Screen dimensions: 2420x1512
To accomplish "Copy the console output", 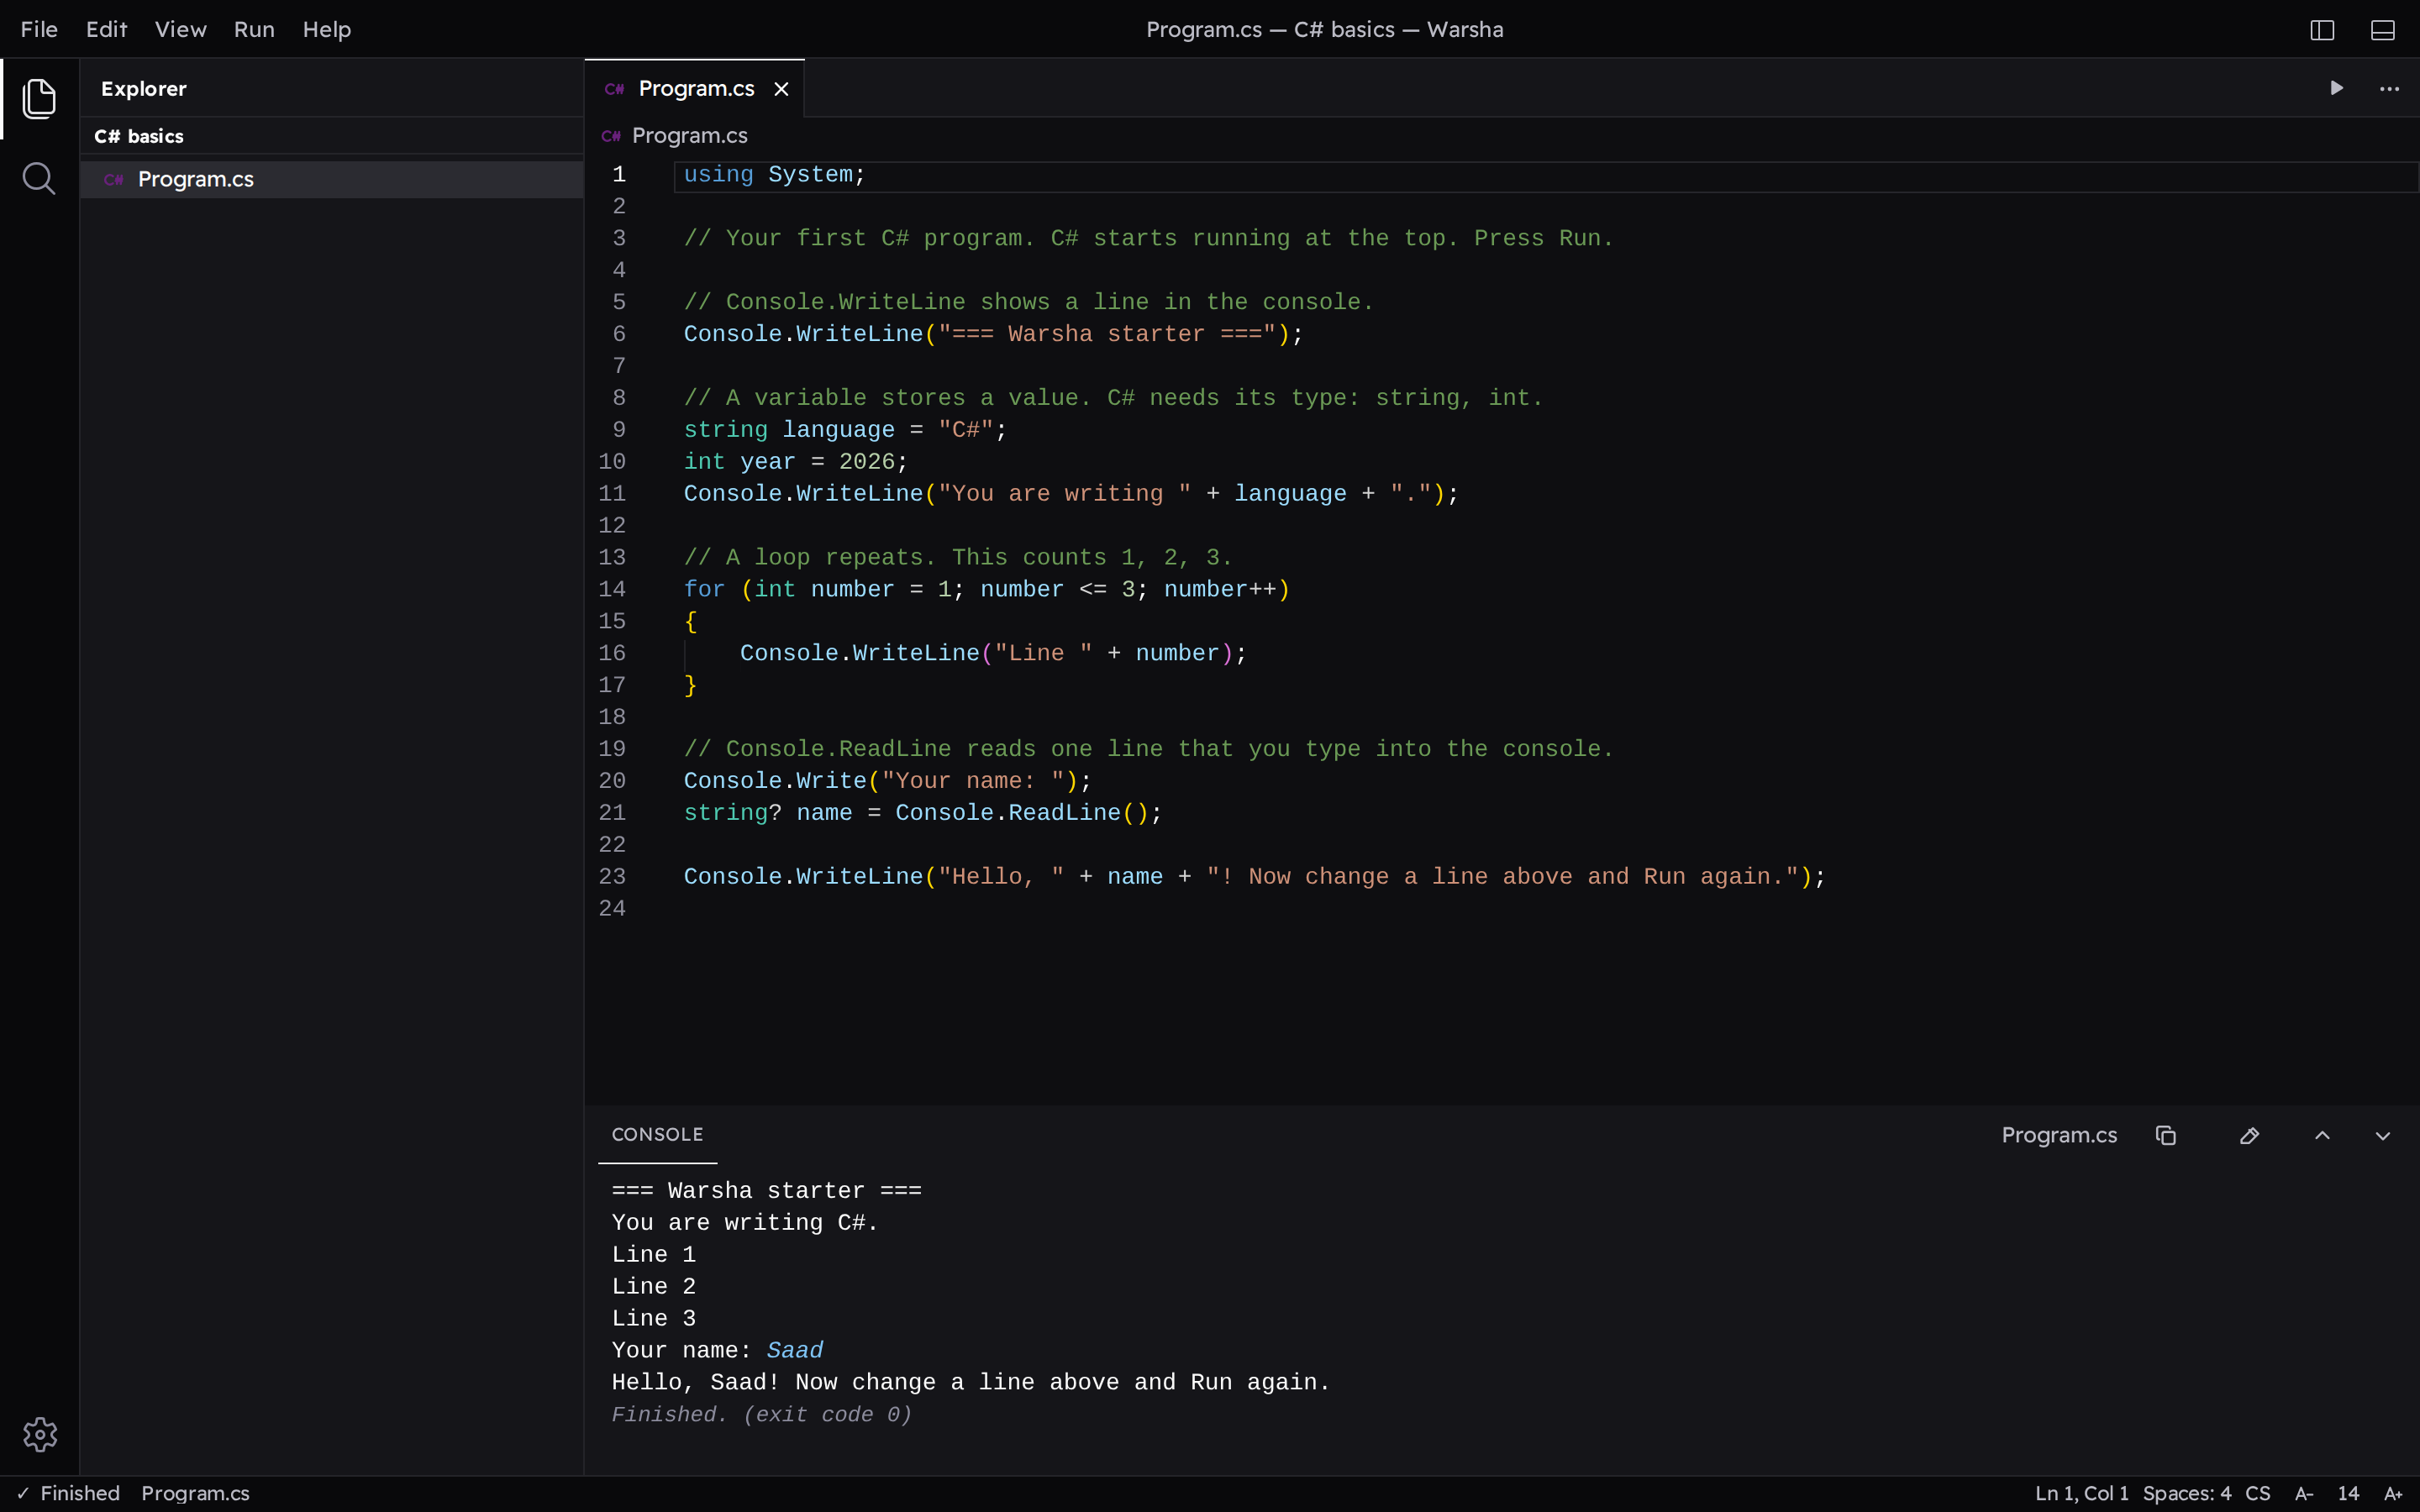I will click(2166, 1135).
